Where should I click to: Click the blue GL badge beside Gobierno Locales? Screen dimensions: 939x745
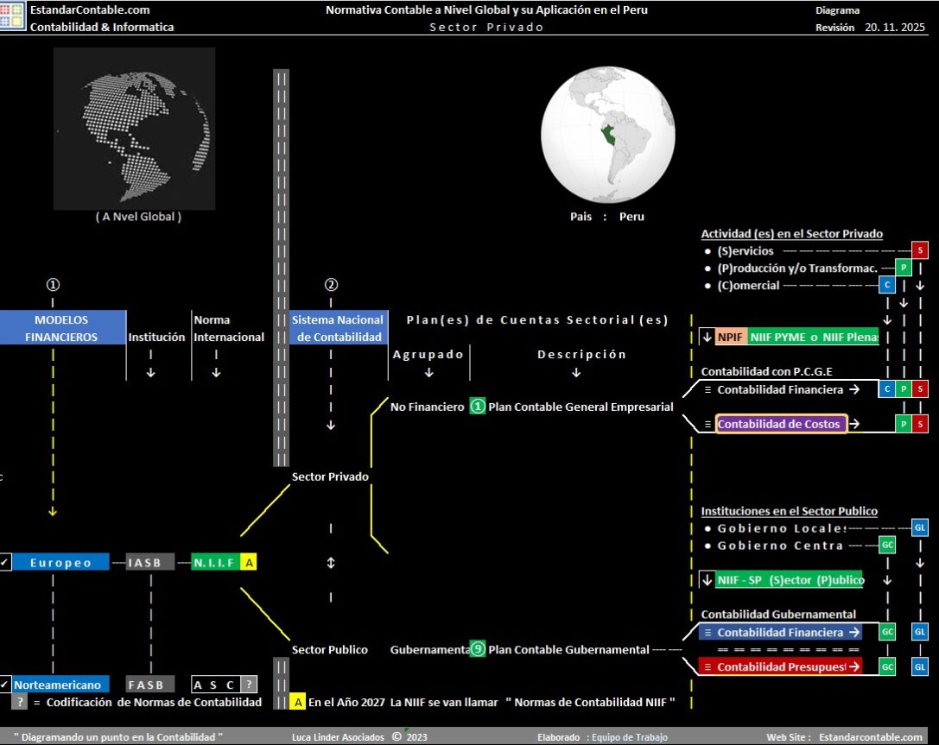tap(920, 527)
